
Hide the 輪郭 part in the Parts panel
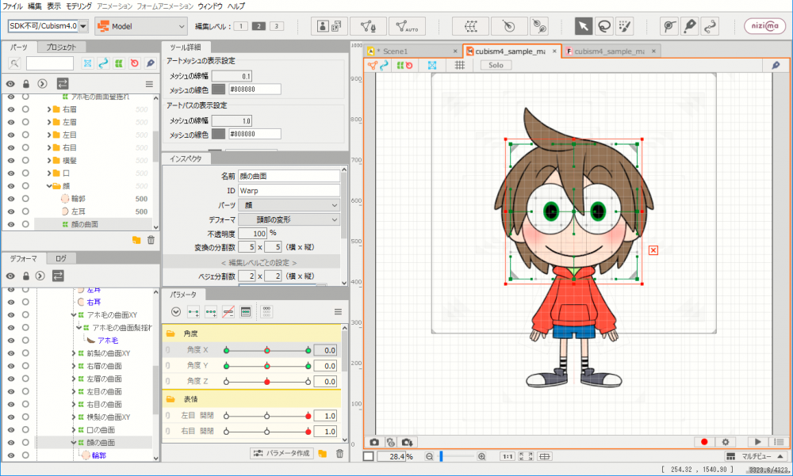10,199
